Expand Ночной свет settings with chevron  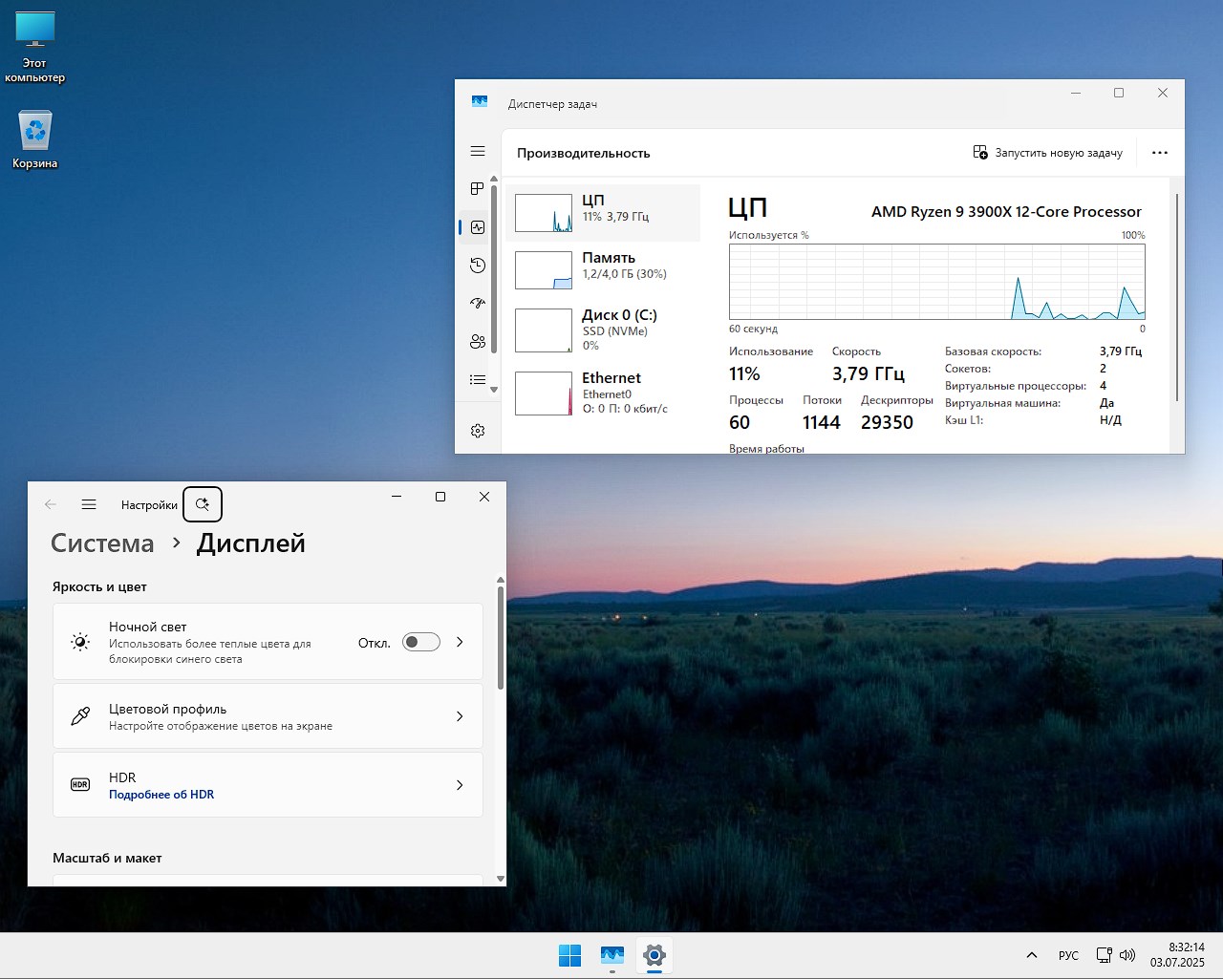click(460, 642)
